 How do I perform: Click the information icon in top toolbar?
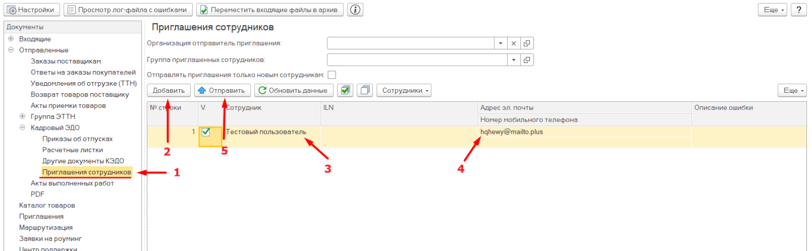pos(356,10)
